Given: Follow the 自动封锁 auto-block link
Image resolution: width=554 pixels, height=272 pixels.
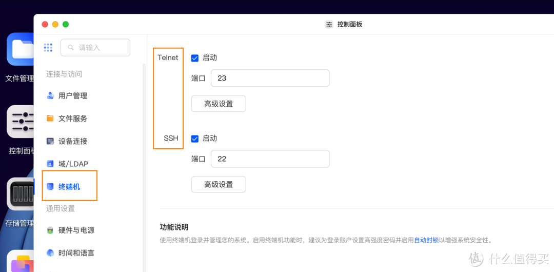Looking at the screenshot, I should pos(426,240).
